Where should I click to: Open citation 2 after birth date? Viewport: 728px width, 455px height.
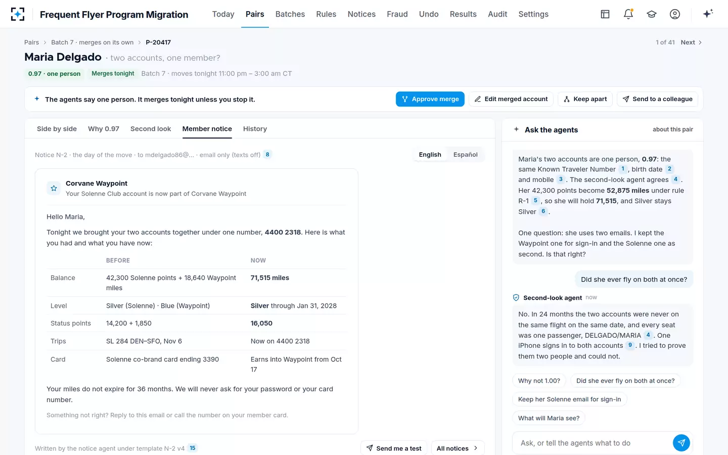point(669,169)
